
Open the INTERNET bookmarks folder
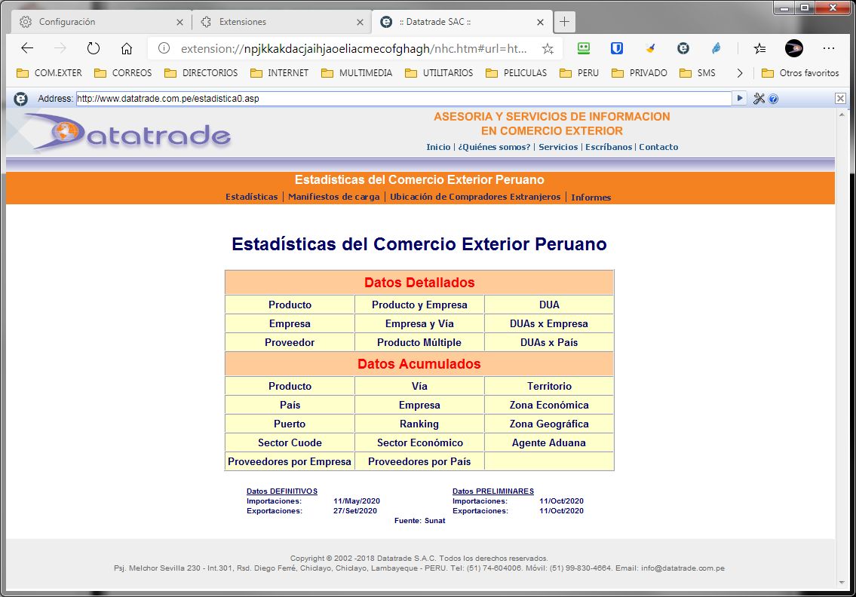click(279, 72)
